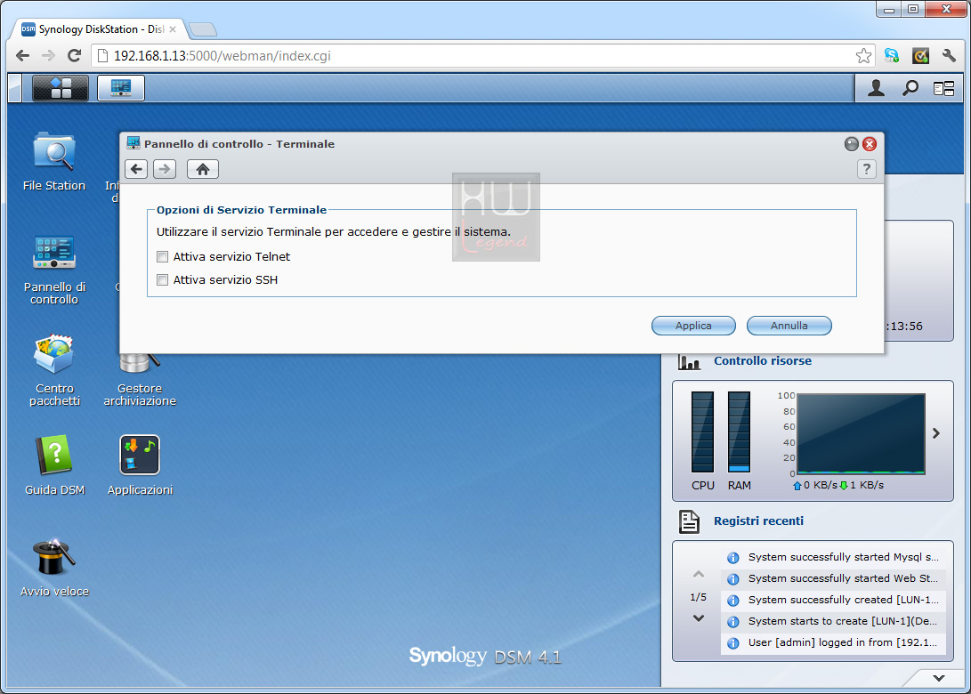
Task: Click the Applica button
Action: coord(693,326)
